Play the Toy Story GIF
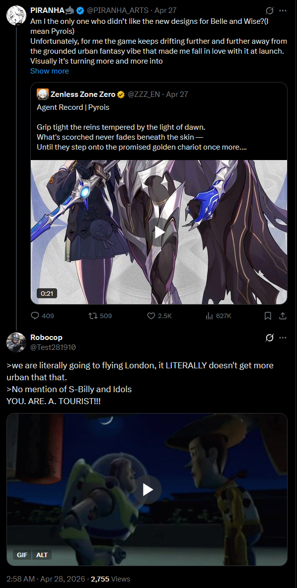Image resolution: width=297 pixels, height=588 pixels. click(147, 490)
